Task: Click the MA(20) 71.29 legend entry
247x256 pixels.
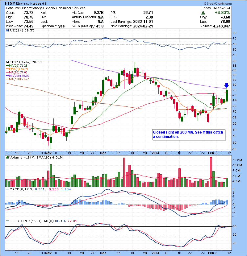Action: click(17, 65)
